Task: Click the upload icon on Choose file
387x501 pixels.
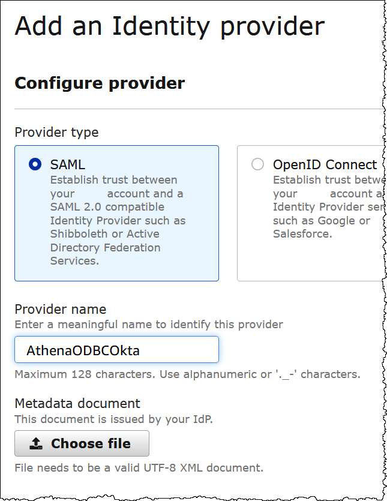Action: coord(36,444)
